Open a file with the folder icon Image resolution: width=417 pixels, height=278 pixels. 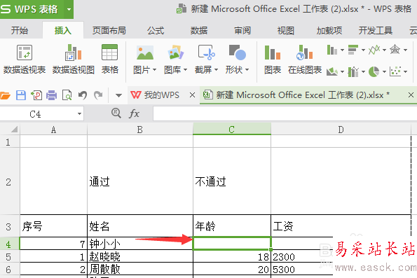(6, 95)
